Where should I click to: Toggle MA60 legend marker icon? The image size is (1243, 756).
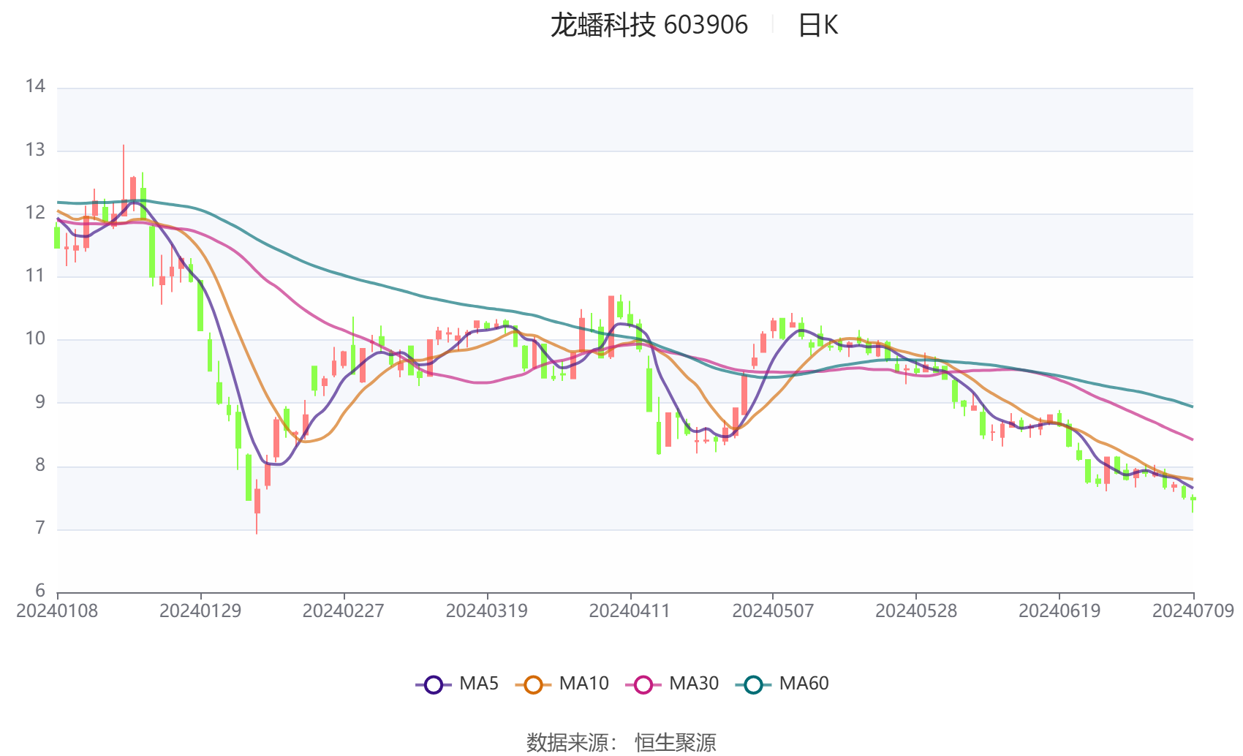point(753,685)
